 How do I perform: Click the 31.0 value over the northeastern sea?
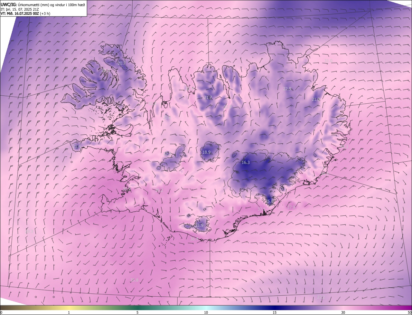click(x=328, y=61)
